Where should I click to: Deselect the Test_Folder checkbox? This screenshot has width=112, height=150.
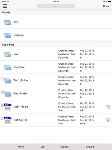[x=2, y=92]
